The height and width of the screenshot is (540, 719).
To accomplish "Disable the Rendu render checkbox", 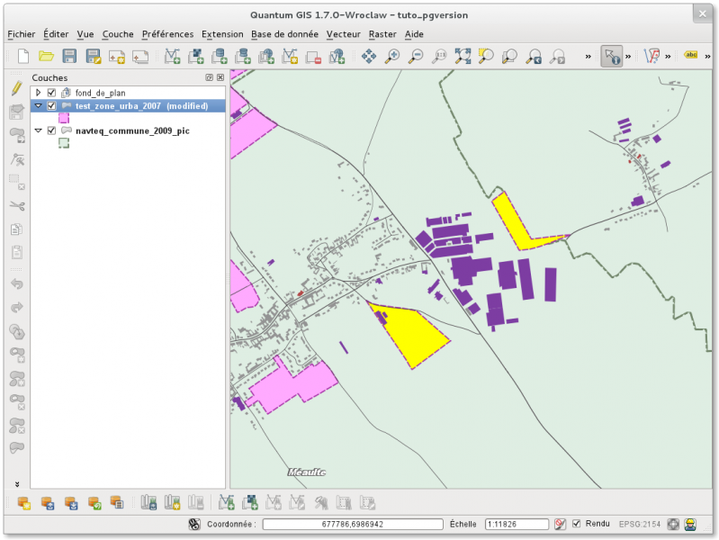I will pos(576,524).
